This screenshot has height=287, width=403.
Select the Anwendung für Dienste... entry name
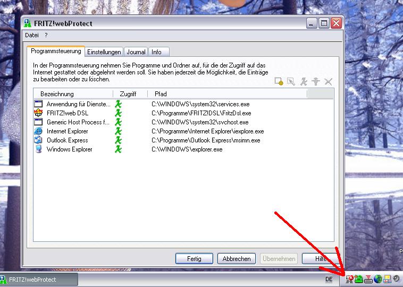pyautogui.click(x=78, y=104)
